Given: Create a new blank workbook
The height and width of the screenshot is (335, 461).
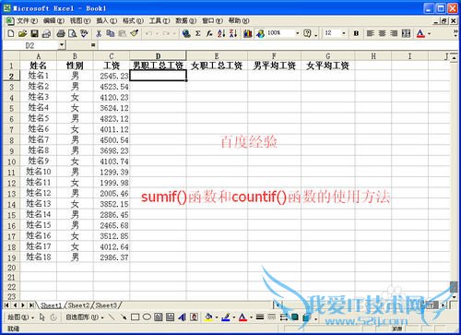Looking at the screenshot, I should (11, 33).
